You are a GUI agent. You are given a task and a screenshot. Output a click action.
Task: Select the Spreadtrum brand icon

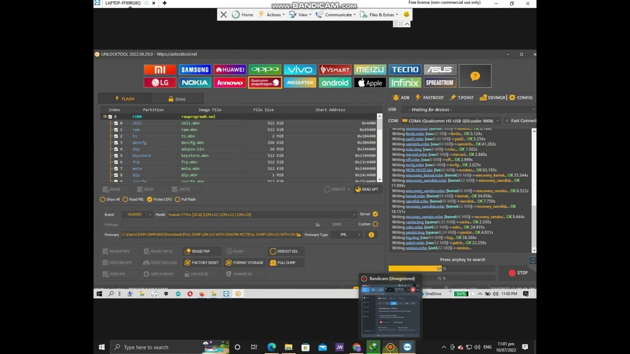pyautogui.click(x=440, y=83)
